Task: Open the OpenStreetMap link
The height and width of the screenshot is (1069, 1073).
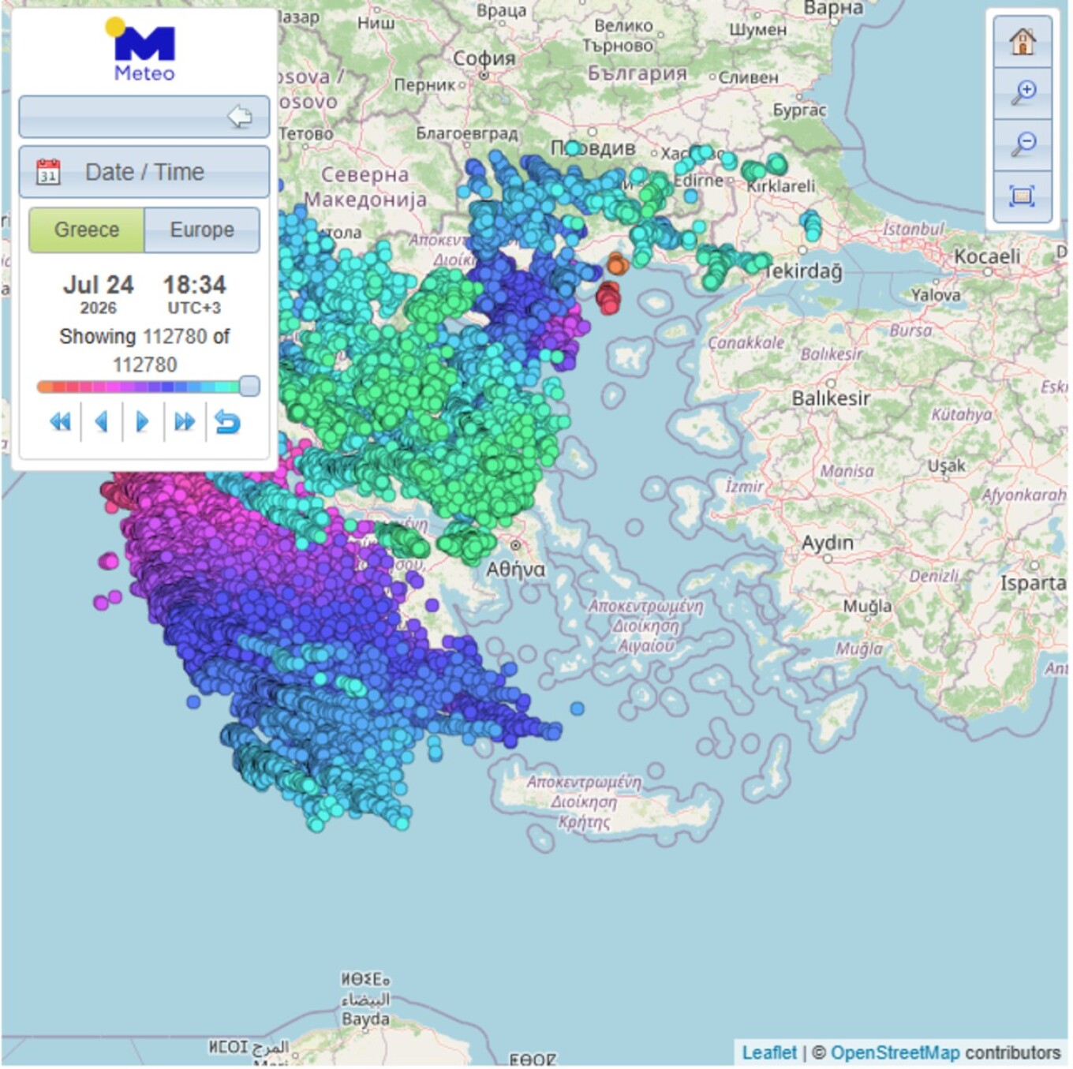Action: click(895, 1052)
